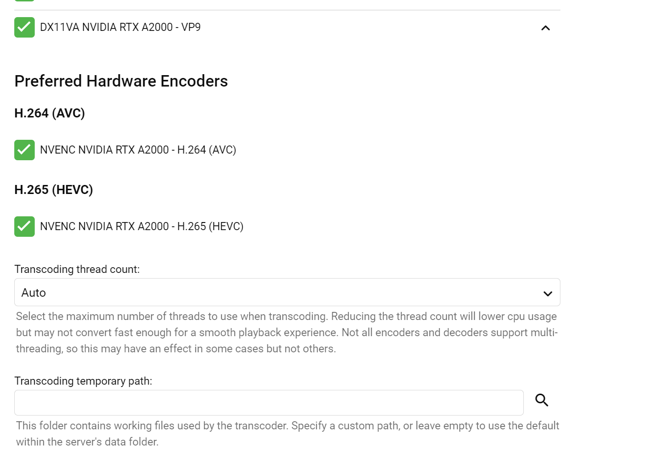
Task: Click the NVENC NVIDIA RTX A2000 - H.265 label
Action: click(142, 226)
